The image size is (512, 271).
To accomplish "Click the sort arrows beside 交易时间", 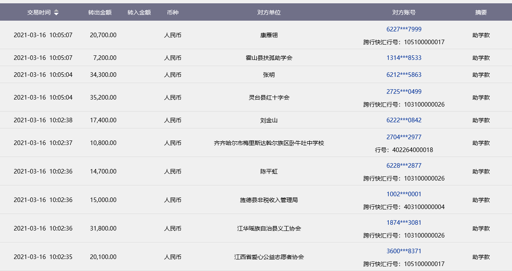I will [56, 12].
